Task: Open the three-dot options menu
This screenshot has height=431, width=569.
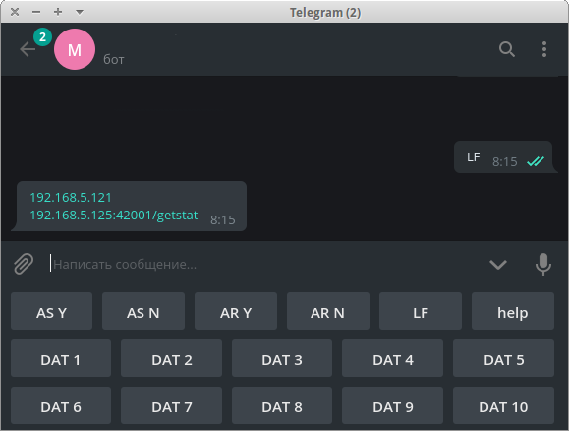Action: [544, 49]
